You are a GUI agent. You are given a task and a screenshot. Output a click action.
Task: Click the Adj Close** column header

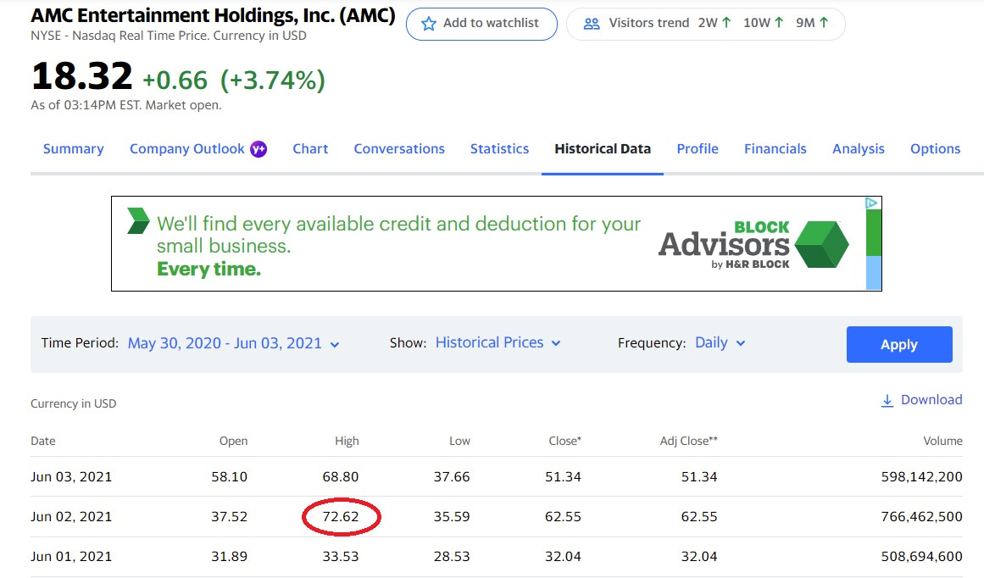coord(688,442)
